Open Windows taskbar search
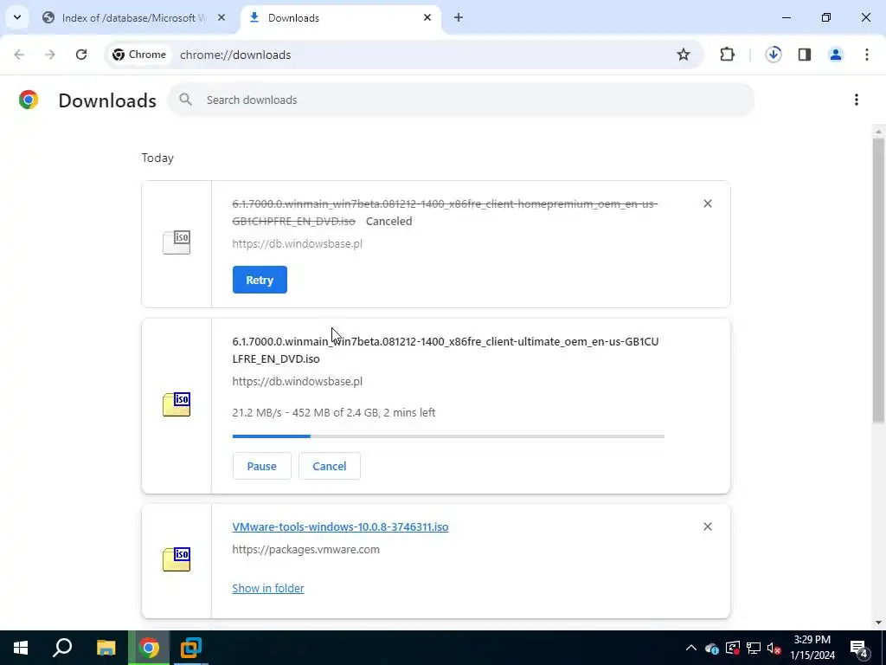Image resolution: width=886 pixels, height=665 pixels. pos(62,648)
